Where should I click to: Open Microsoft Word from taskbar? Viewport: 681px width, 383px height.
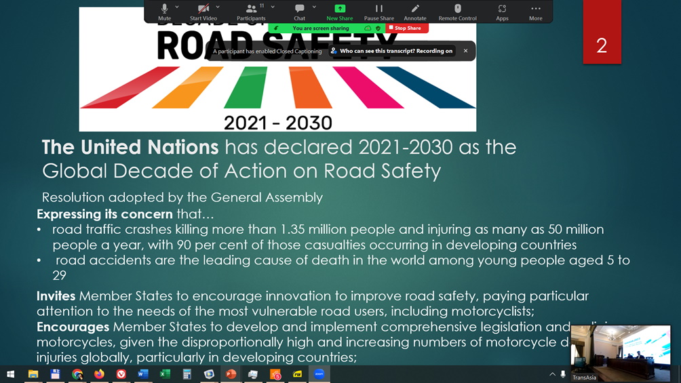coord(143,374)
